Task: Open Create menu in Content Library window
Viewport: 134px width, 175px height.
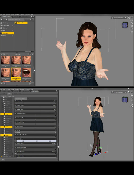Action: click(8, 15)
